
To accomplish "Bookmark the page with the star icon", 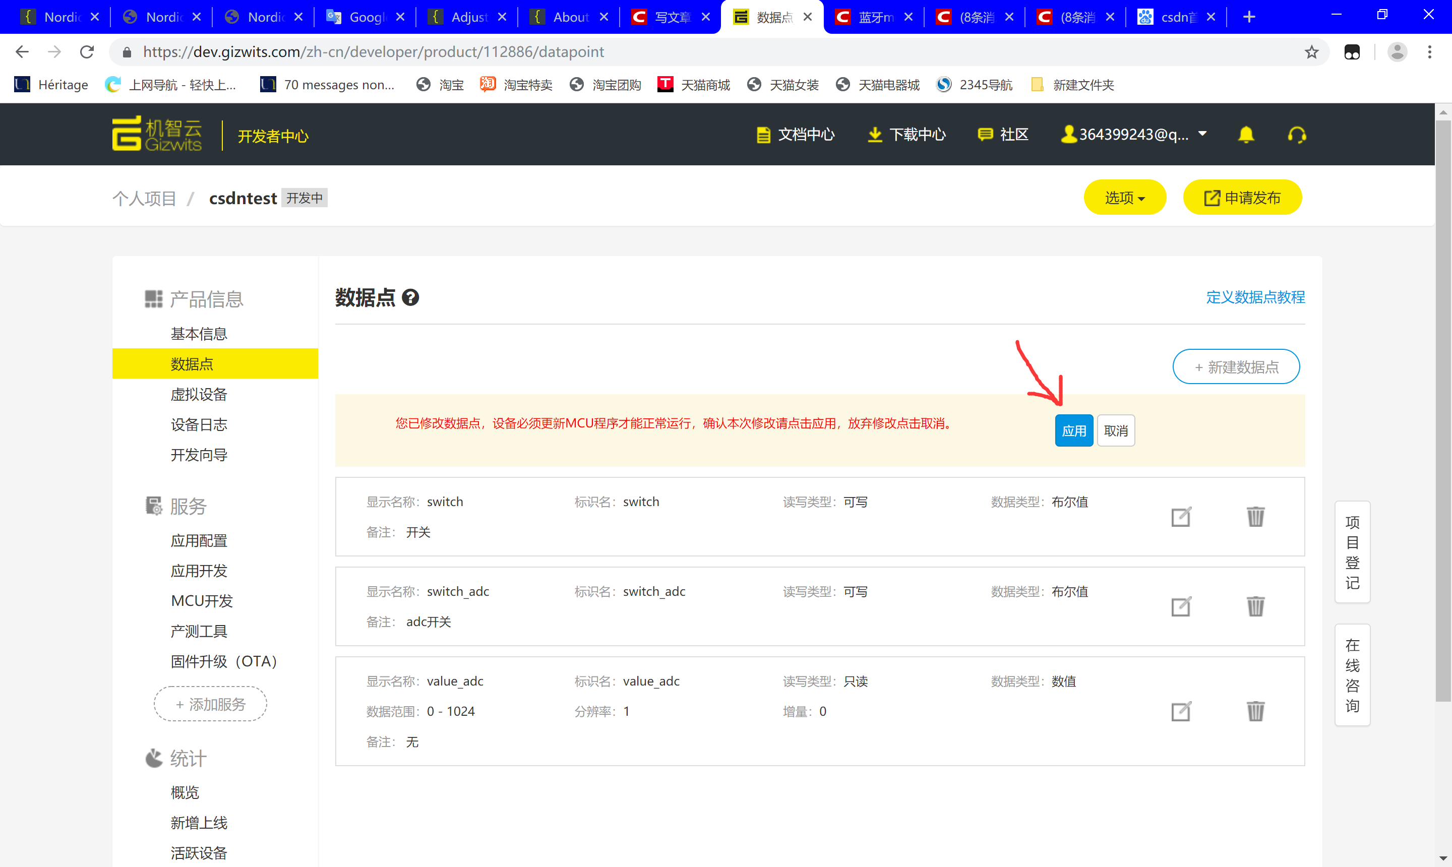I will click(x=1312, y=51).
